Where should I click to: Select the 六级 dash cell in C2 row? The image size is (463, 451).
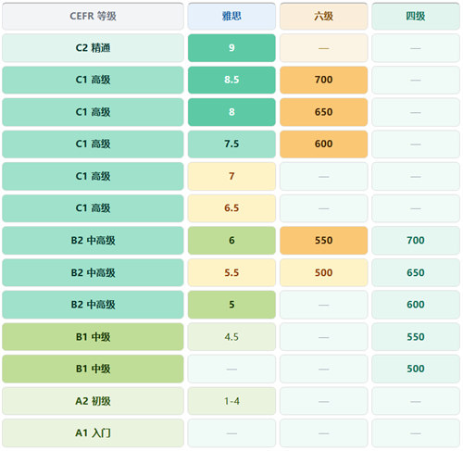323,48
